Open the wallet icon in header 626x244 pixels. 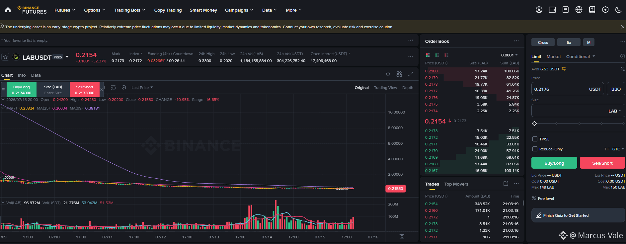pyautogui.click(x=552, y=10)
